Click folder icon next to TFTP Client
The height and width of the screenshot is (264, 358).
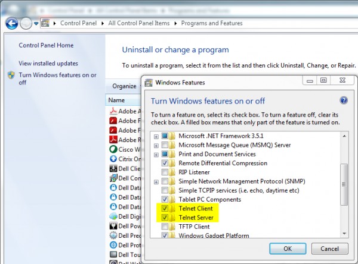[172, 227]
